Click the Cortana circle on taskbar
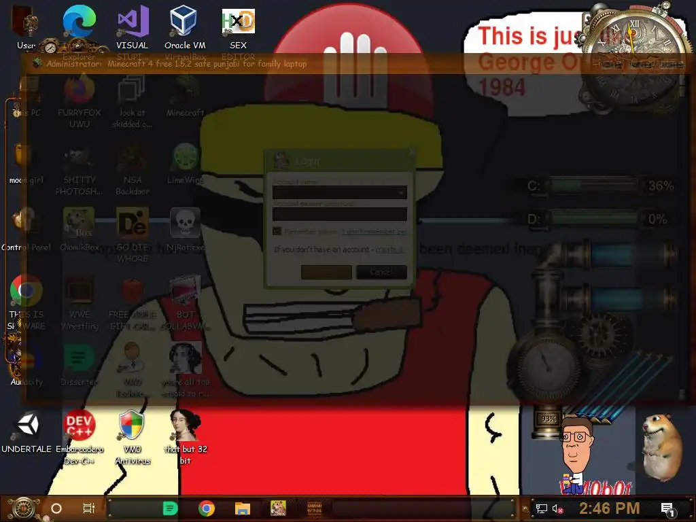This screenshot has width=696, height=522. (x=56, y=508)
